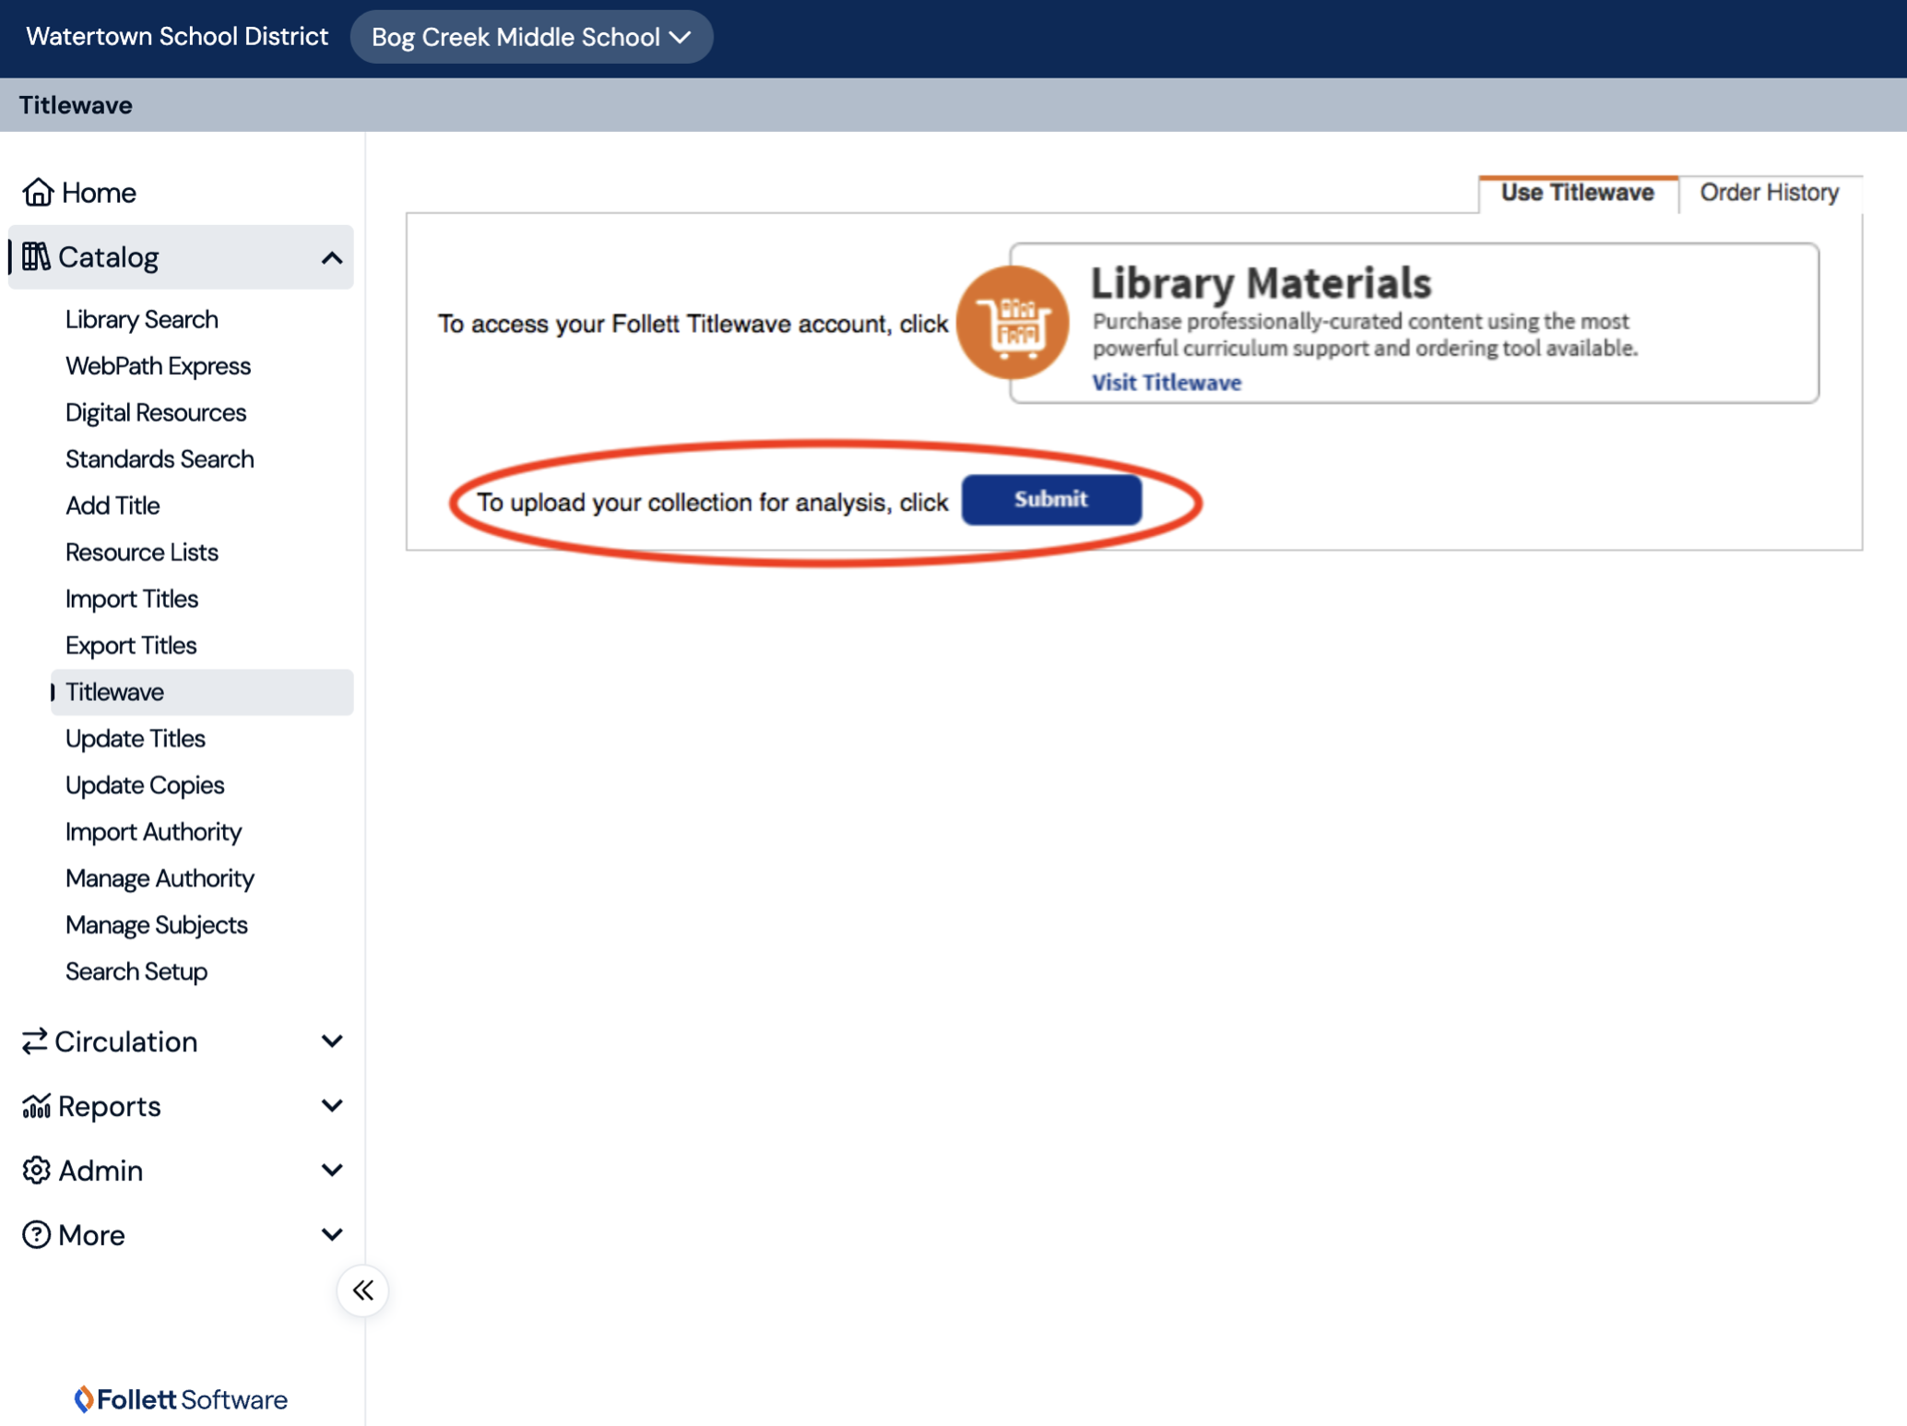Collapse the Catalog section chevron

coord(332,257)
